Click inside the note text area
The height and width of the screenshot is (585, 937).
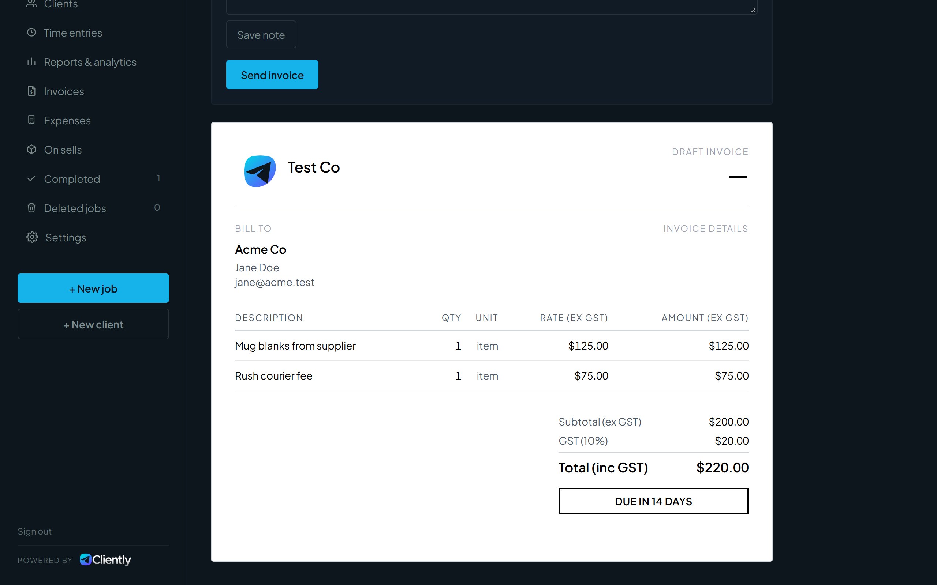point(492,7)
